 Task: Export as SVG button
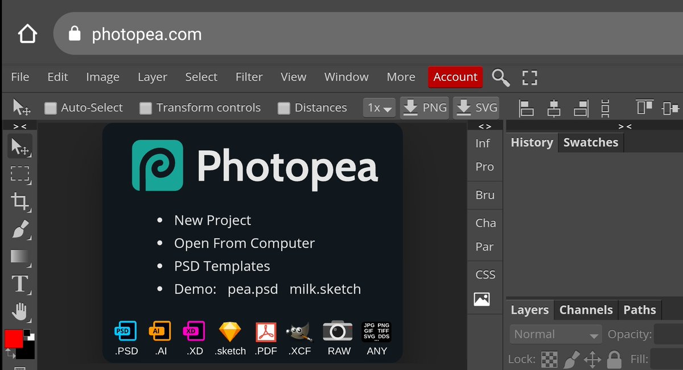click(x=476, y=107)
